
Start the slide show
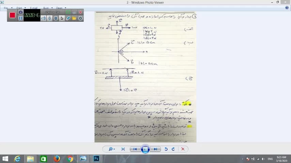145,149
